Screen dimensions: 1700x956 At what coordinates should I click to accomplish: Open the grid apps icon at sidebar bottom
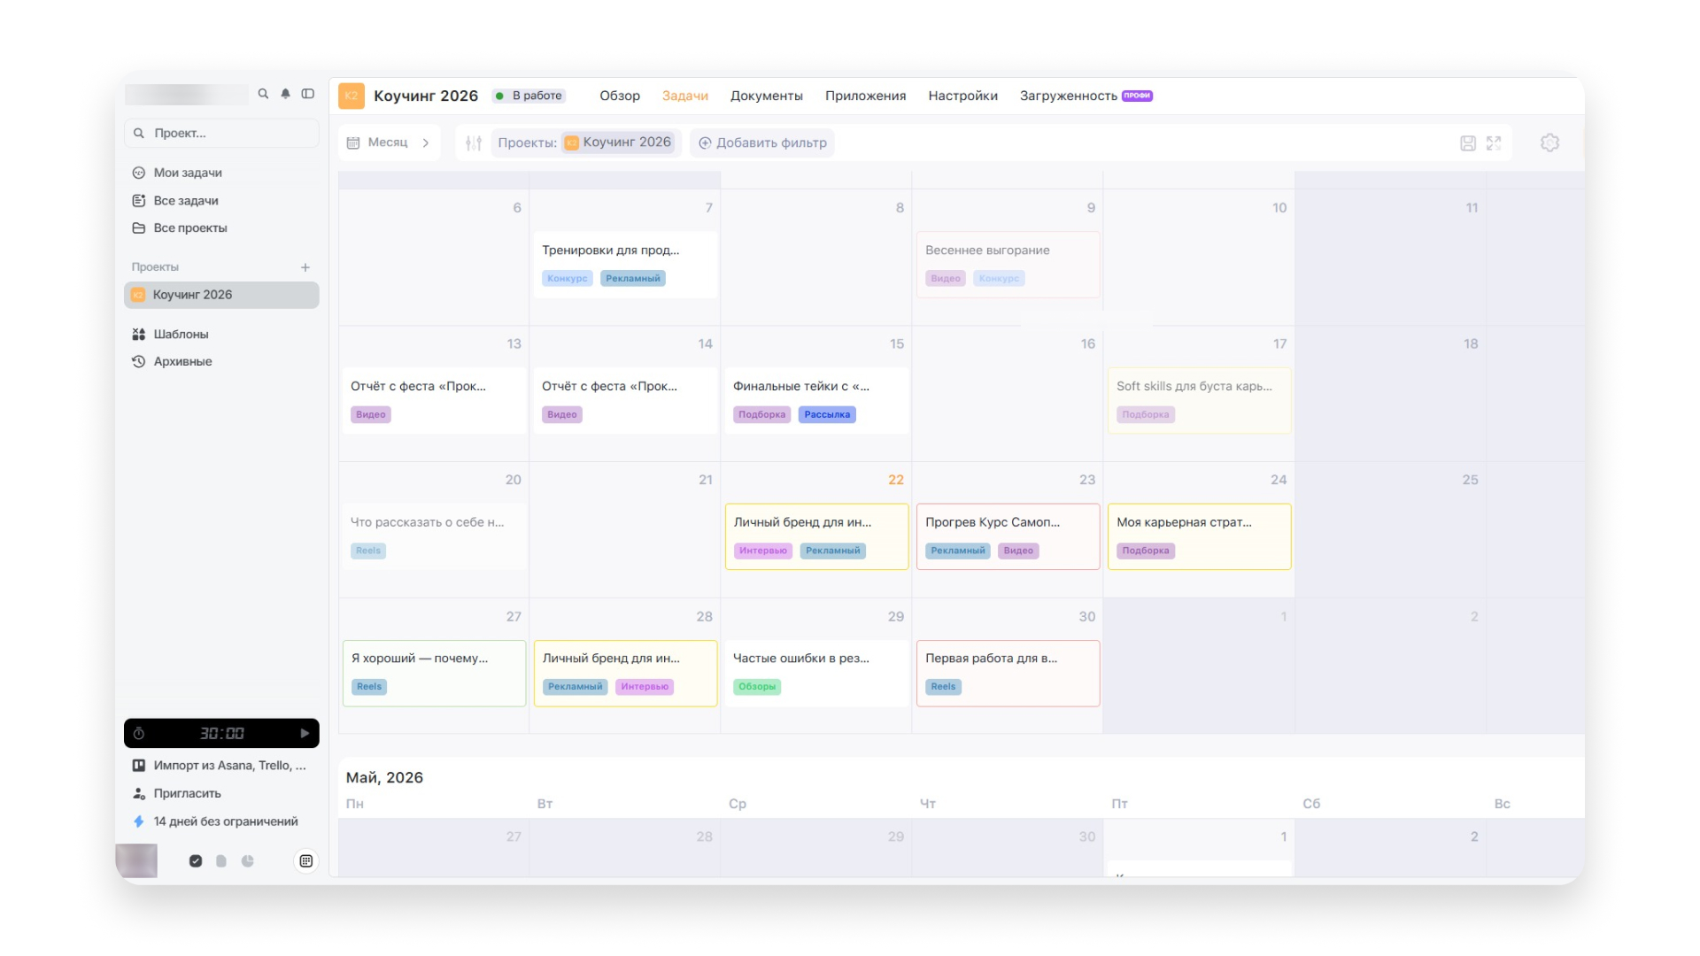[305, 860]
